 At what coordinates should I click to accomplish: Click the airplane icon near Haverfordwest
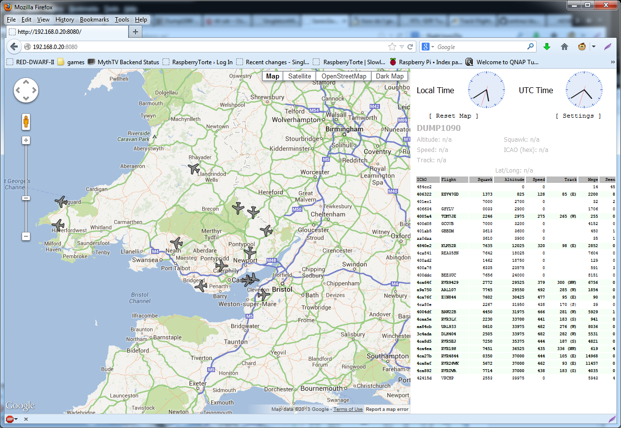coord(58,225)
